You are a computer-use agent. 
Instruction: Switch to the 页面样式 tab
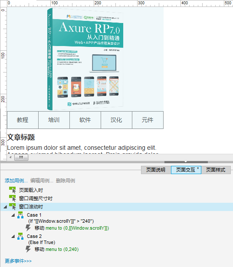click(216, 170)
